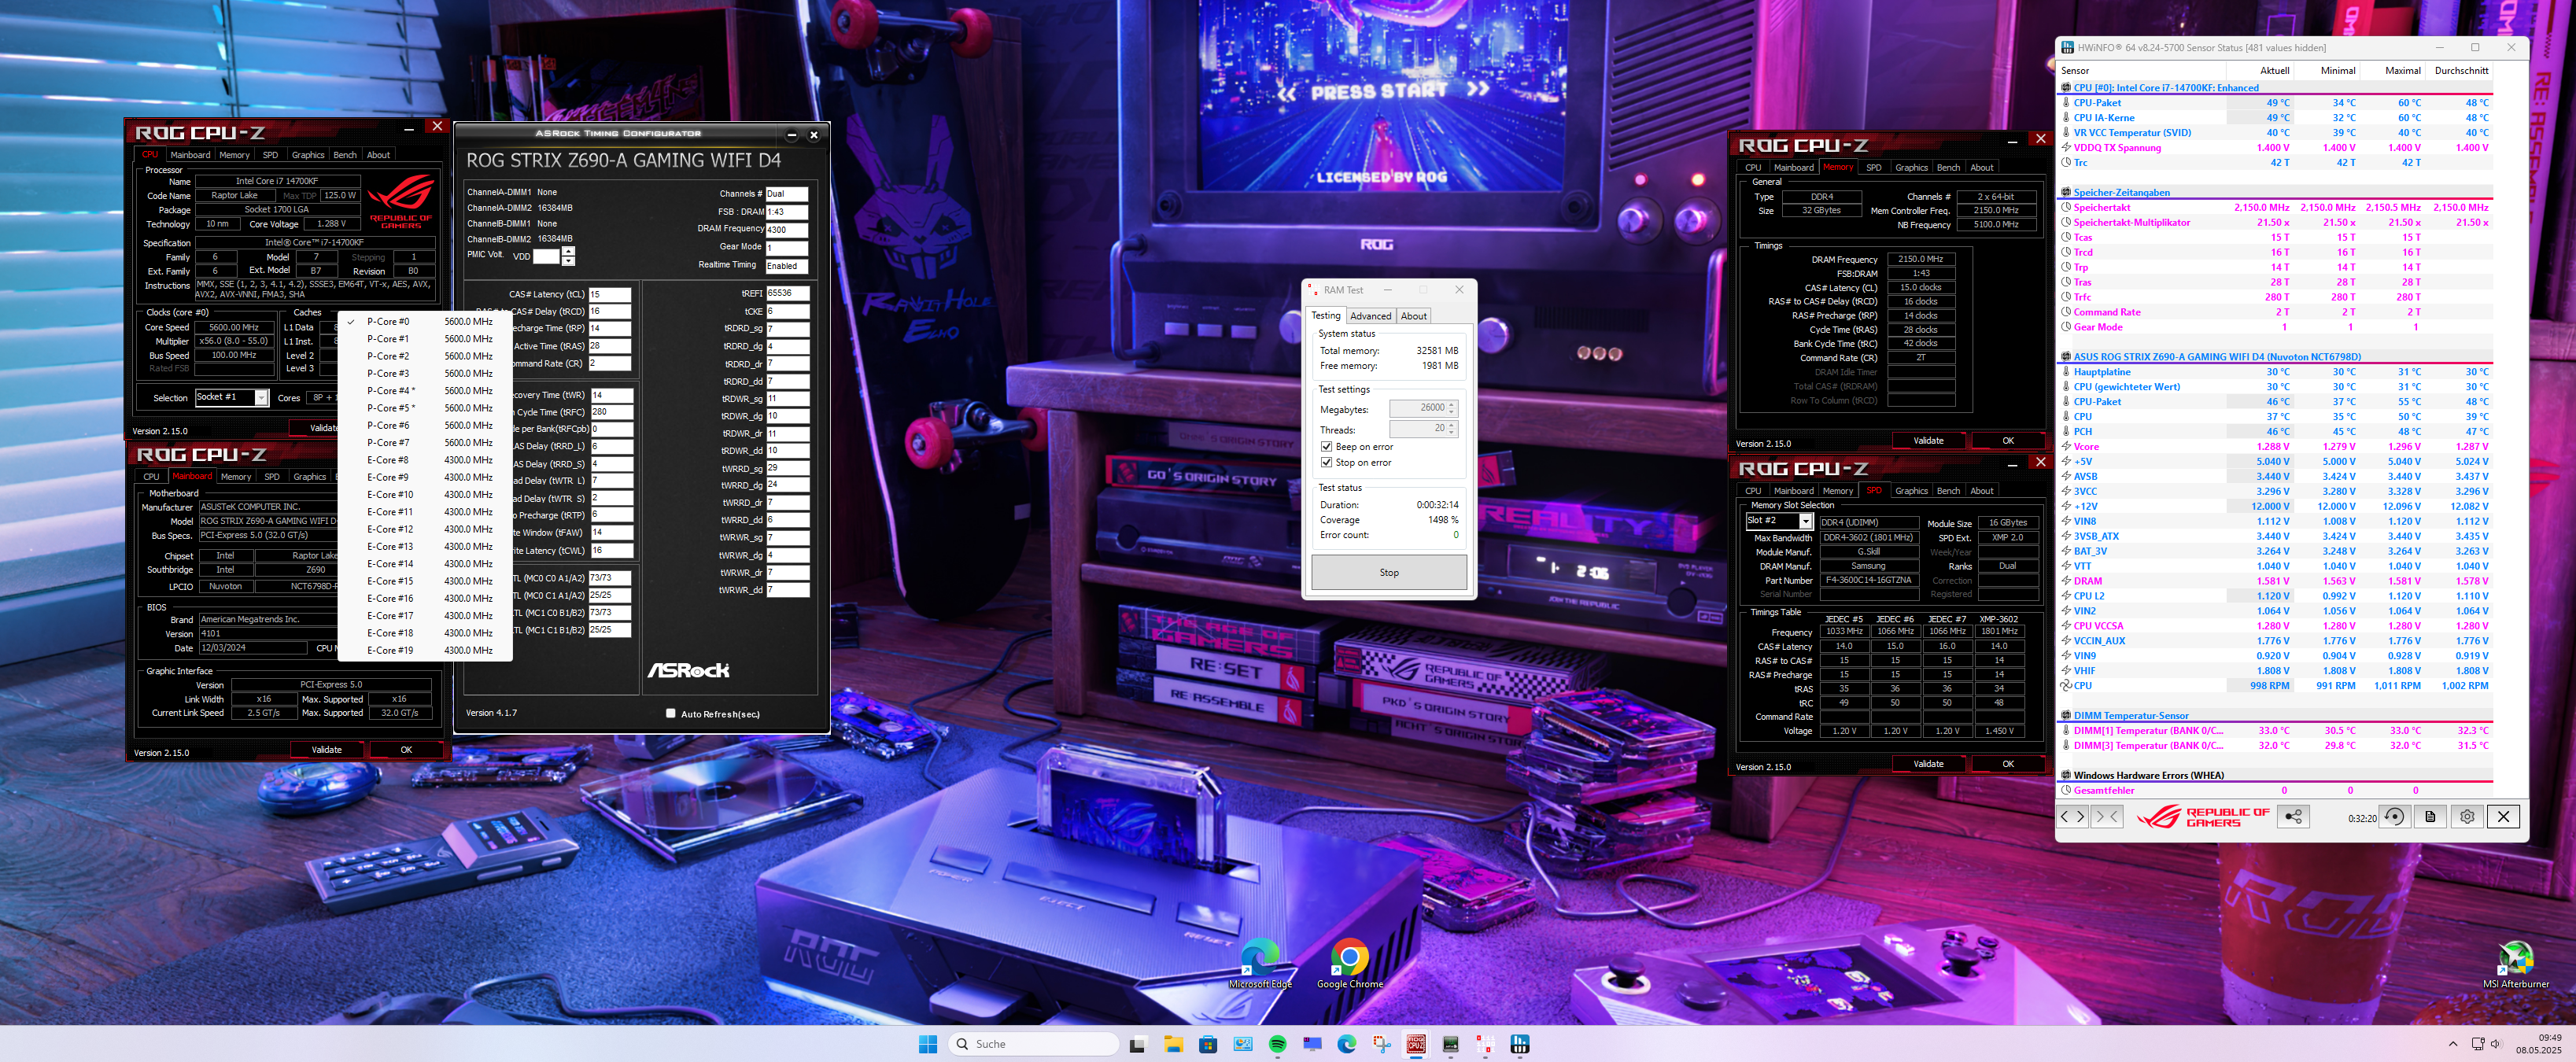
Task: Click the collapse columns arrows button
Action: pos(2106,816)
